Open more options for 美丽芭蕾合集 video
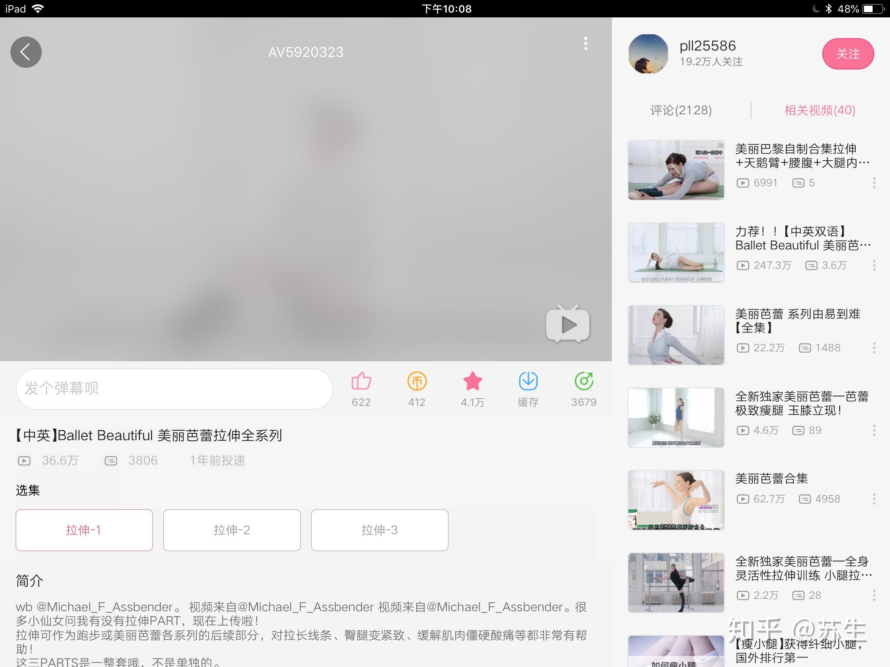 (874, 499)
